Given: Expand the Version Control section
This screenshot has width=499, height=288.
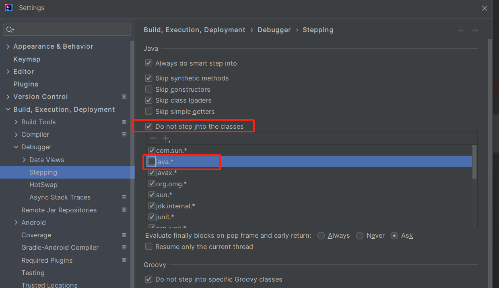Looking at the screenshot, I should click(x=8, y=97).
